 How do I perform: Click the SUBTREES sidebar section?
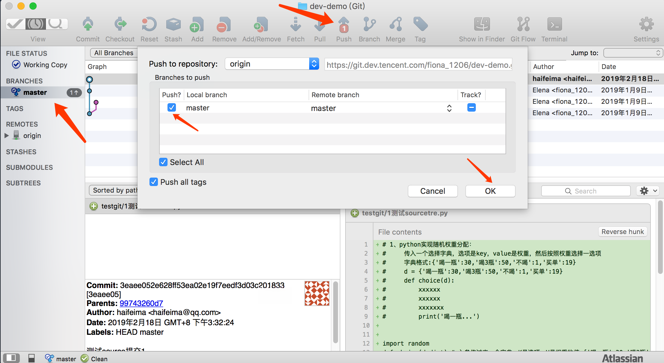click(x=23, y=183)
